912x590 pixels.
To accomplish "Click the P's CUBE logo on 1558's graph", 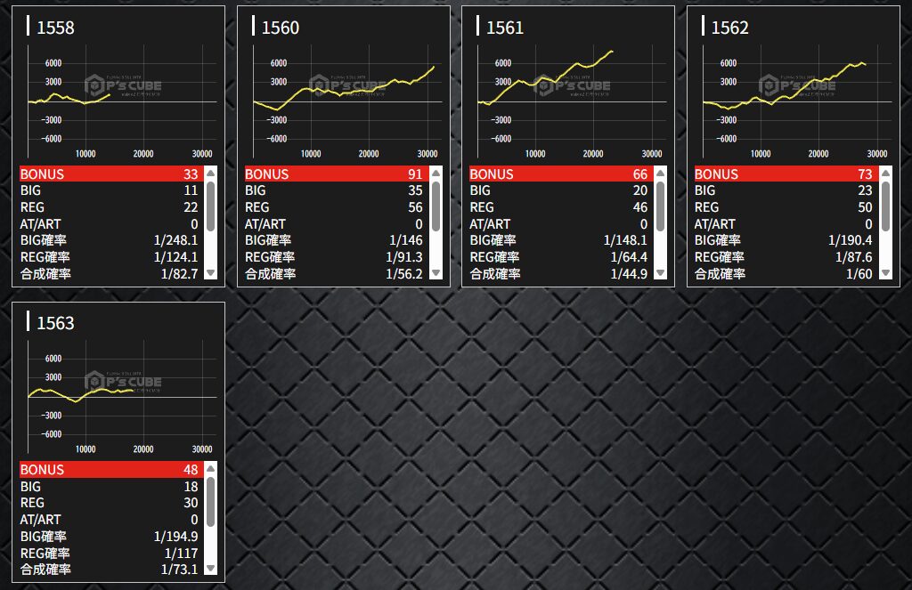I will pos(123,85).
